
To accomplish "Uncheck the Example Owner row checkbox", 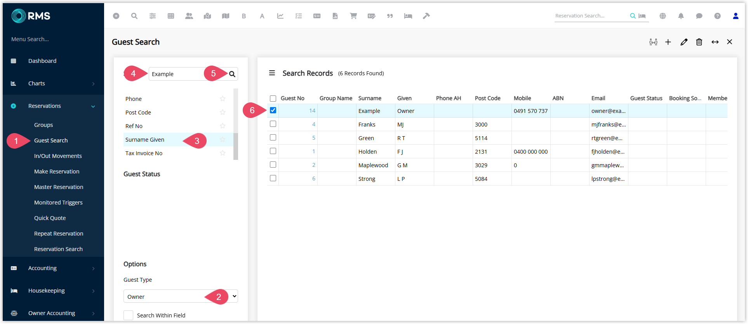I will click(x=273, y=110).
